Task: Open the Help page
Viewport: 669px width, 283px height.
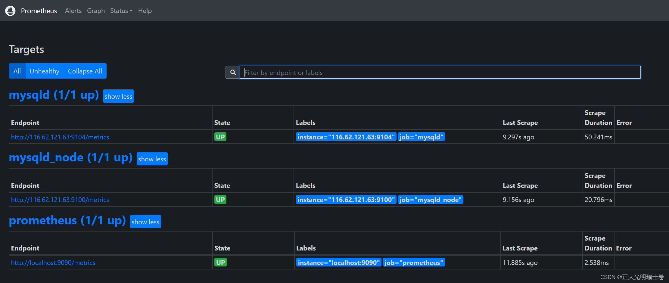Action: click(145, 11)
